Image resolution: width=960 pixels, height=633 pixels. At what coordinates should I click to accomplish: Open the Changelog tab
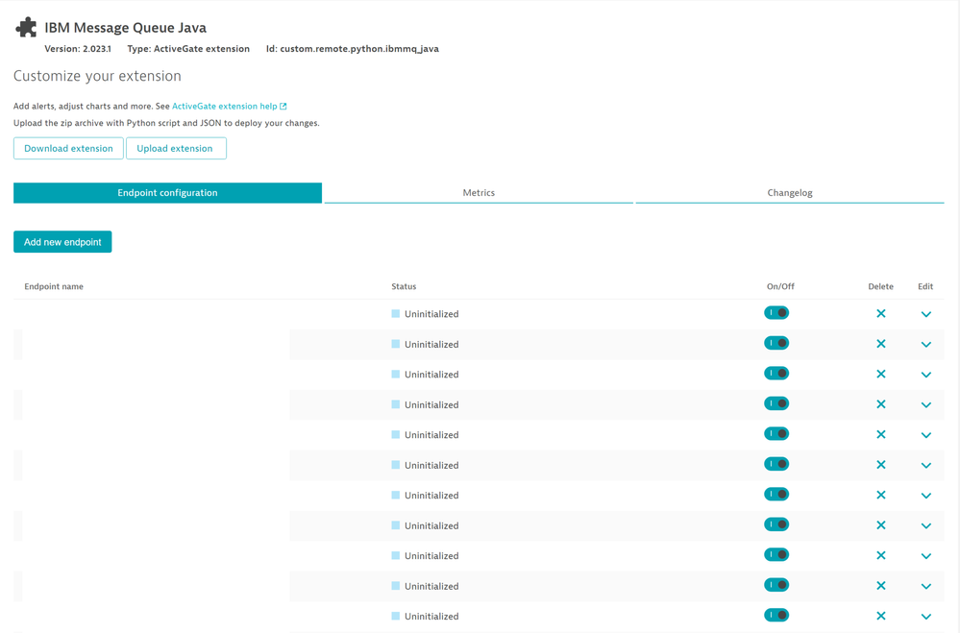tap(789, 193)
